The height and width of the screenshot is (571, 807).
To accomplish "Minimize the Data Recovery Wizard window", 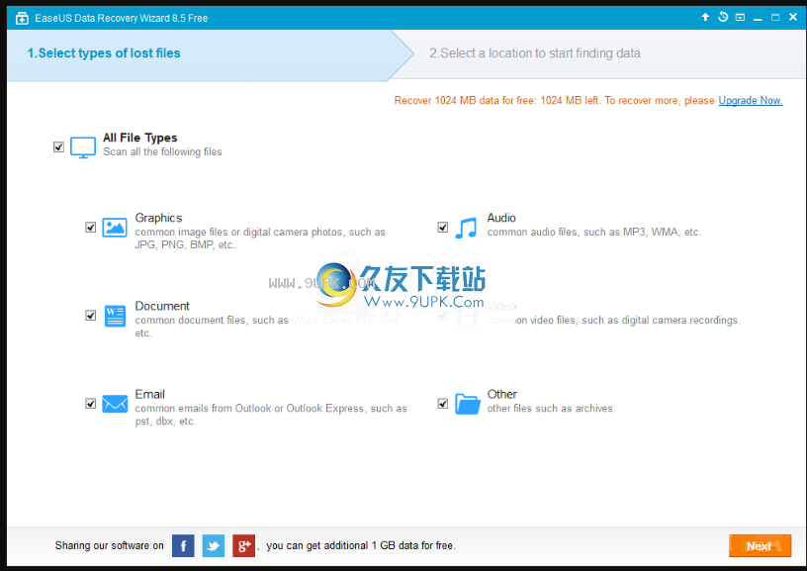I will (758, 18).
